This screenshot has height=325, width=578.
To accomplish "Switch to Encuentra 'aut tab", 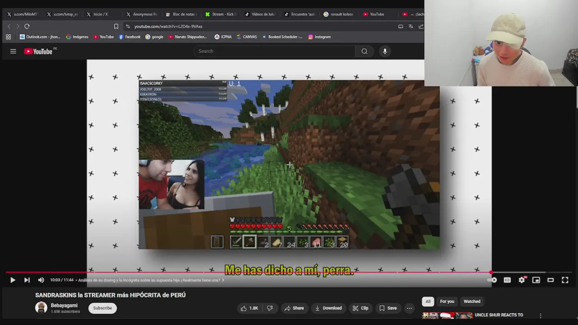I will [x=300, y=14].
